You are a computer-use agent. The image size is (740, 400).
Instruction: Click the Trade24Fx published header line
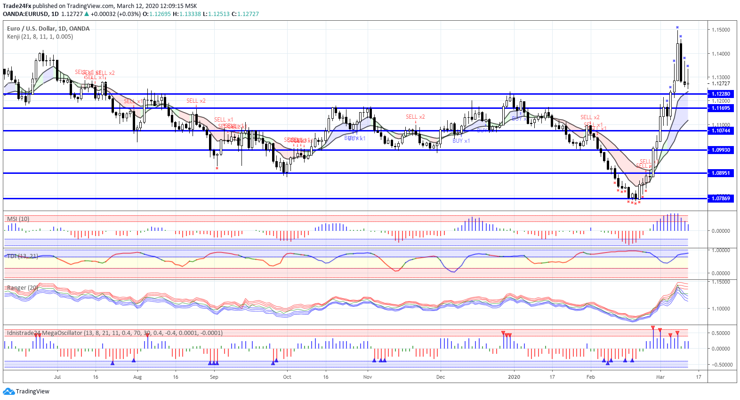(x=100, y=6)
